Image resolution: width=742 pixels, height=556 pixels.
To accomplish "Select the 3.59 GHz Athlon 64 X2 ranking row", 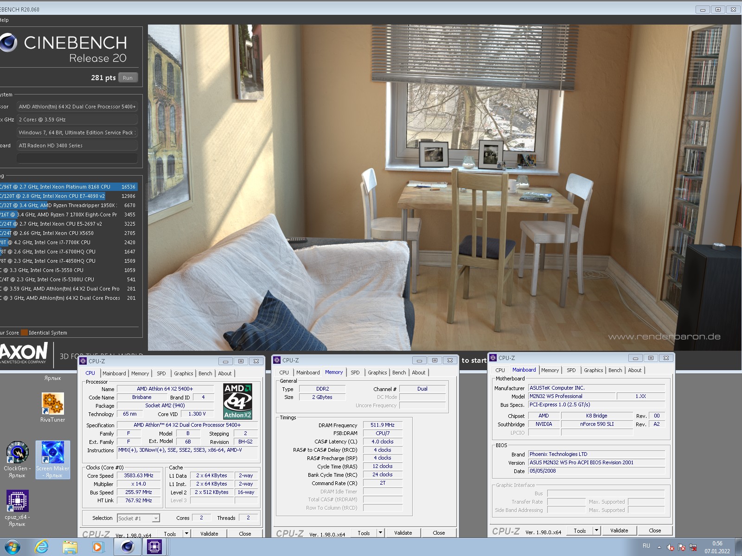I will pyautogui.click(x=69, y=289).
